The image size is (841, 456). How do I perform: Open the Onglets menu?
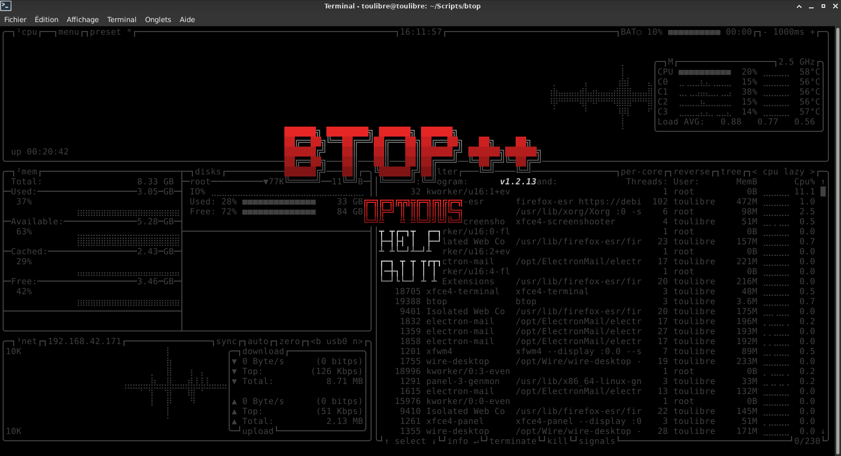click(x=158, y=19)
